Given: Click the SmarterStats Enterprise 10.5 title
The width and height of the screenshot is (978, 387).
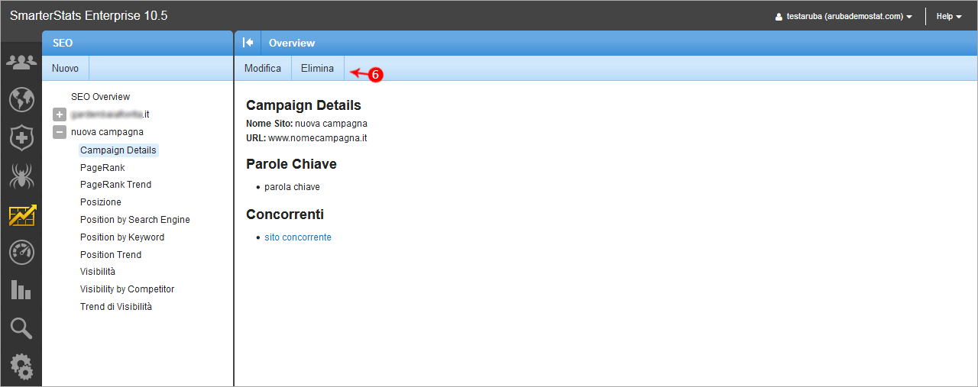Looking at the screenshot, I should point(89,15).
